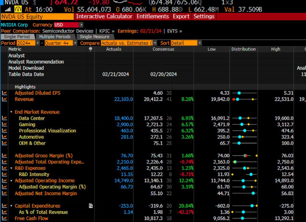
Task: Open chart icon for the Revenue row
Action: click(4, 99)
